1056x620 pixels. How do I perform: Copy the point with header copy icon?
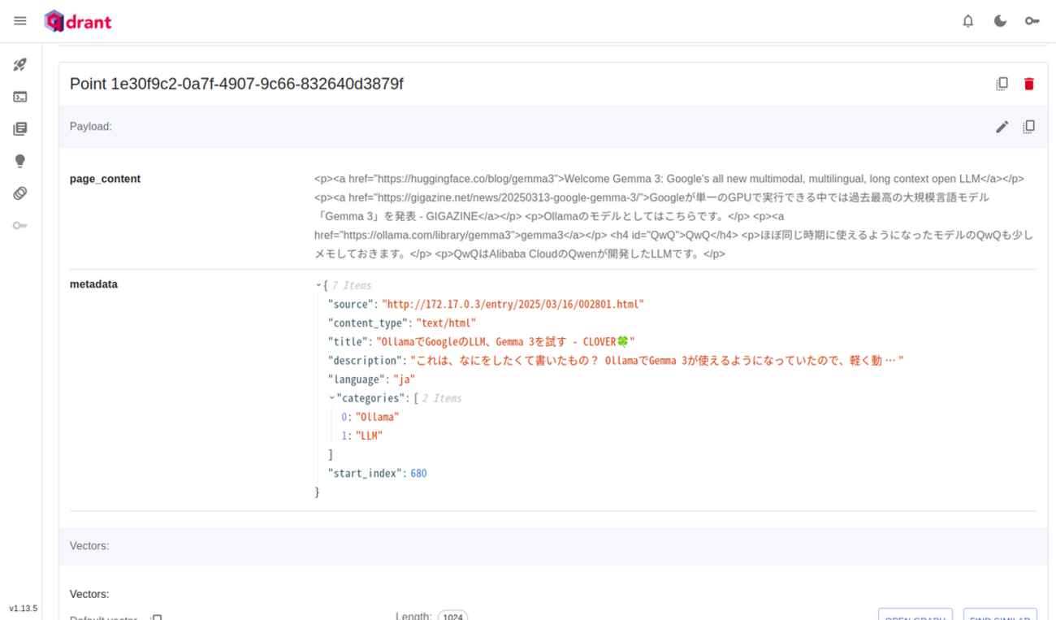tap(1002, 84)
